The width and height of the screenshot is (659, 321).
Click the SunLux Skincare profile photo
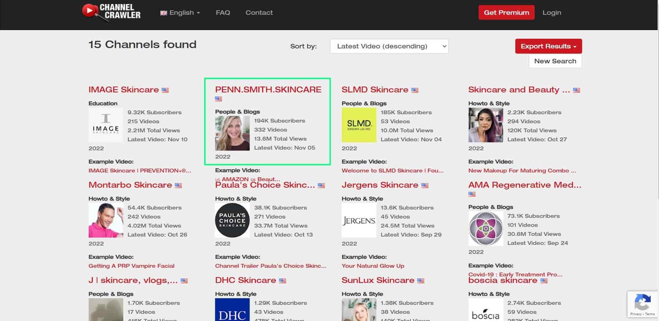tap(359, 309)
